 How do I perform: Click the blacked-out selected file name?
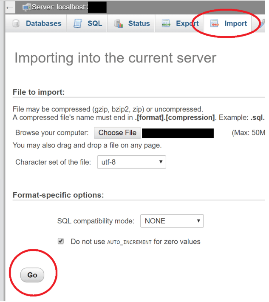point(178,133)
